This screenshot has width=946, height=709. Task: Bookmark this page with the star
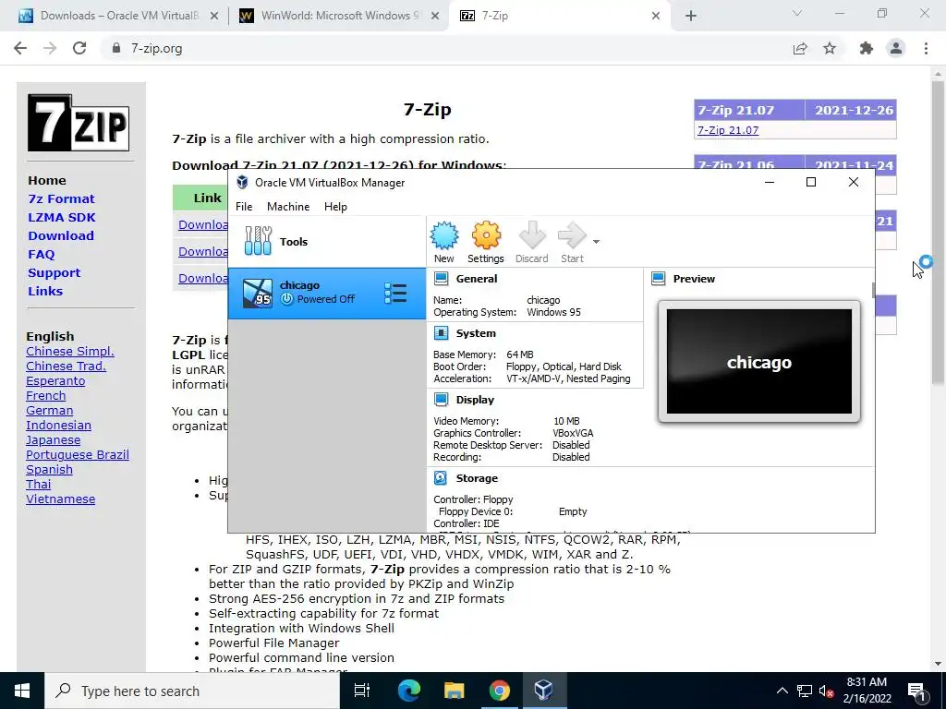[x=831, y=48]
